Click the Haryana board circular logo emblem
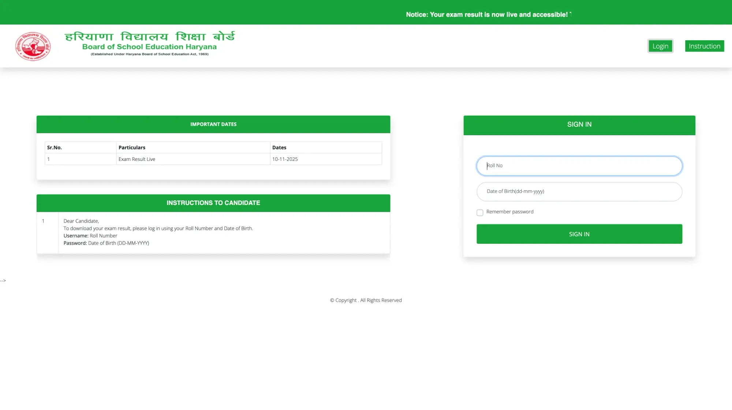 pos(33,46)
